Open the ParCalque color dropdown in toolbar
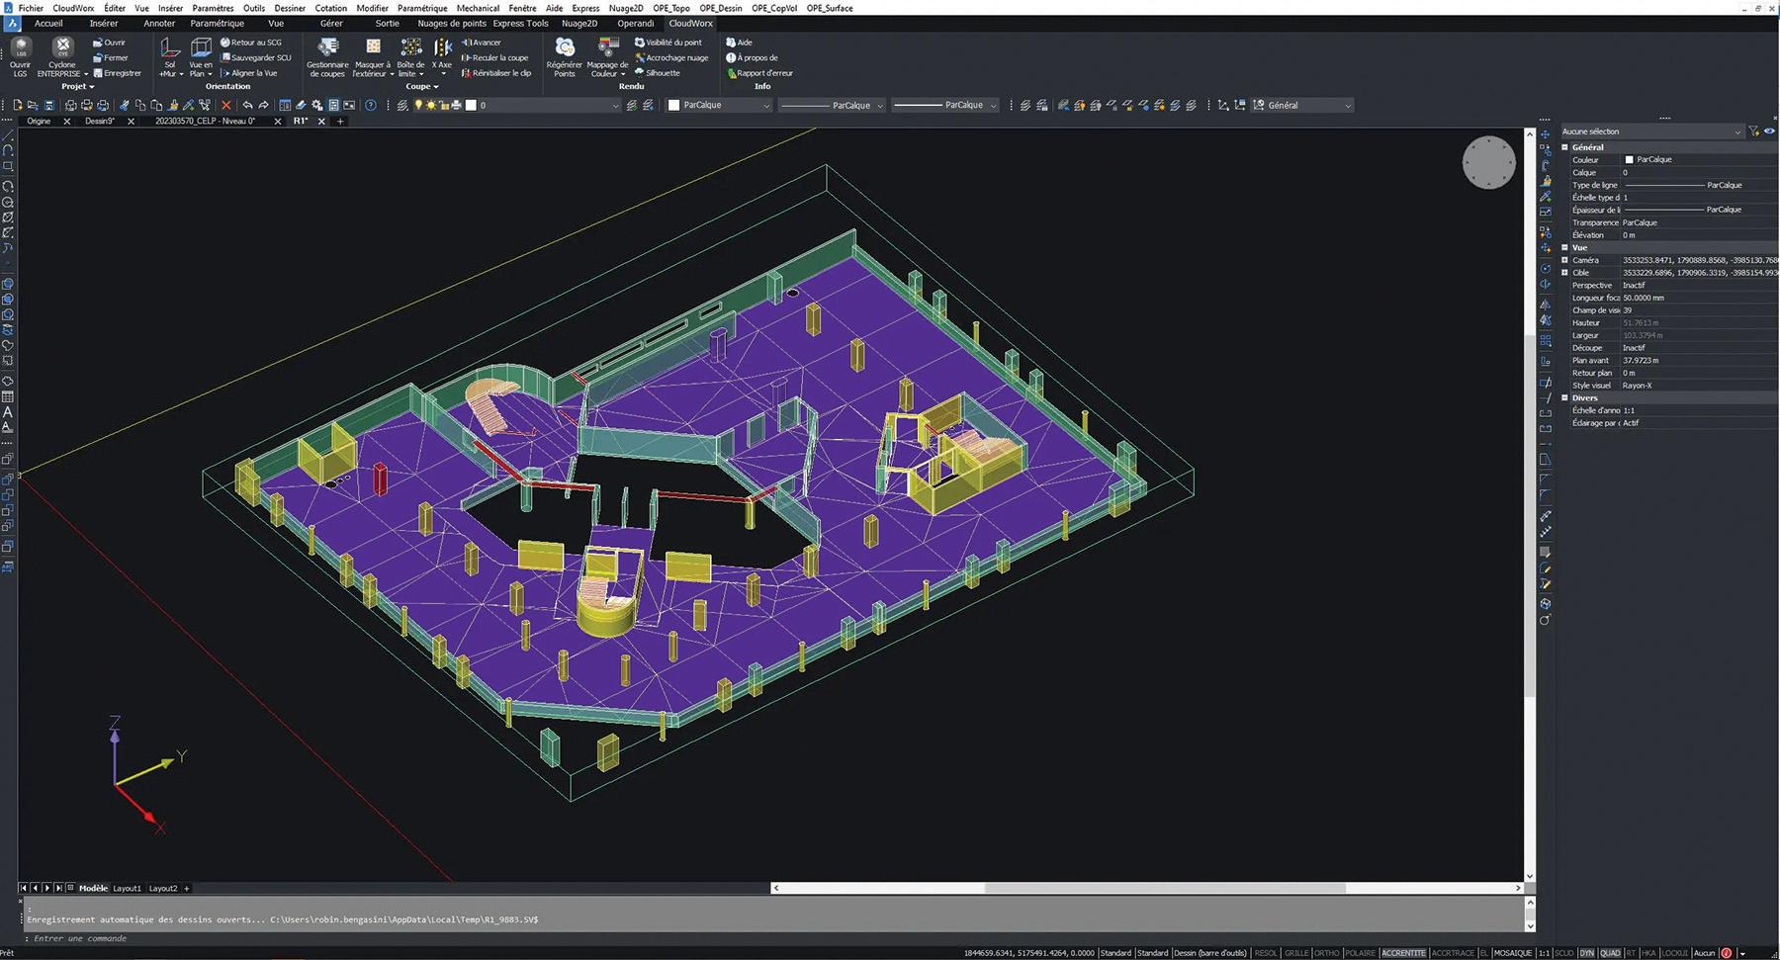The image size is (1780, 960). 719,105
